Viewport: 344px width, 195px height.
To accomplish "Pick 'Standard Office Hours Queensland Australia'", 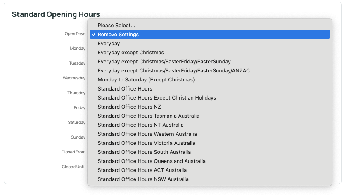I will pyautogui.click(x=210, y=161).
